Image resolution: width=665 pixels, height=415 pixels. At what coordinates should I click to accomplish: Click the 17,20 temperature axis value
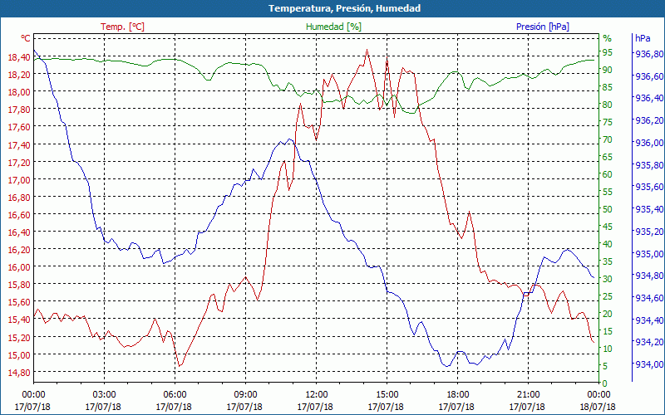pos(18,162)
